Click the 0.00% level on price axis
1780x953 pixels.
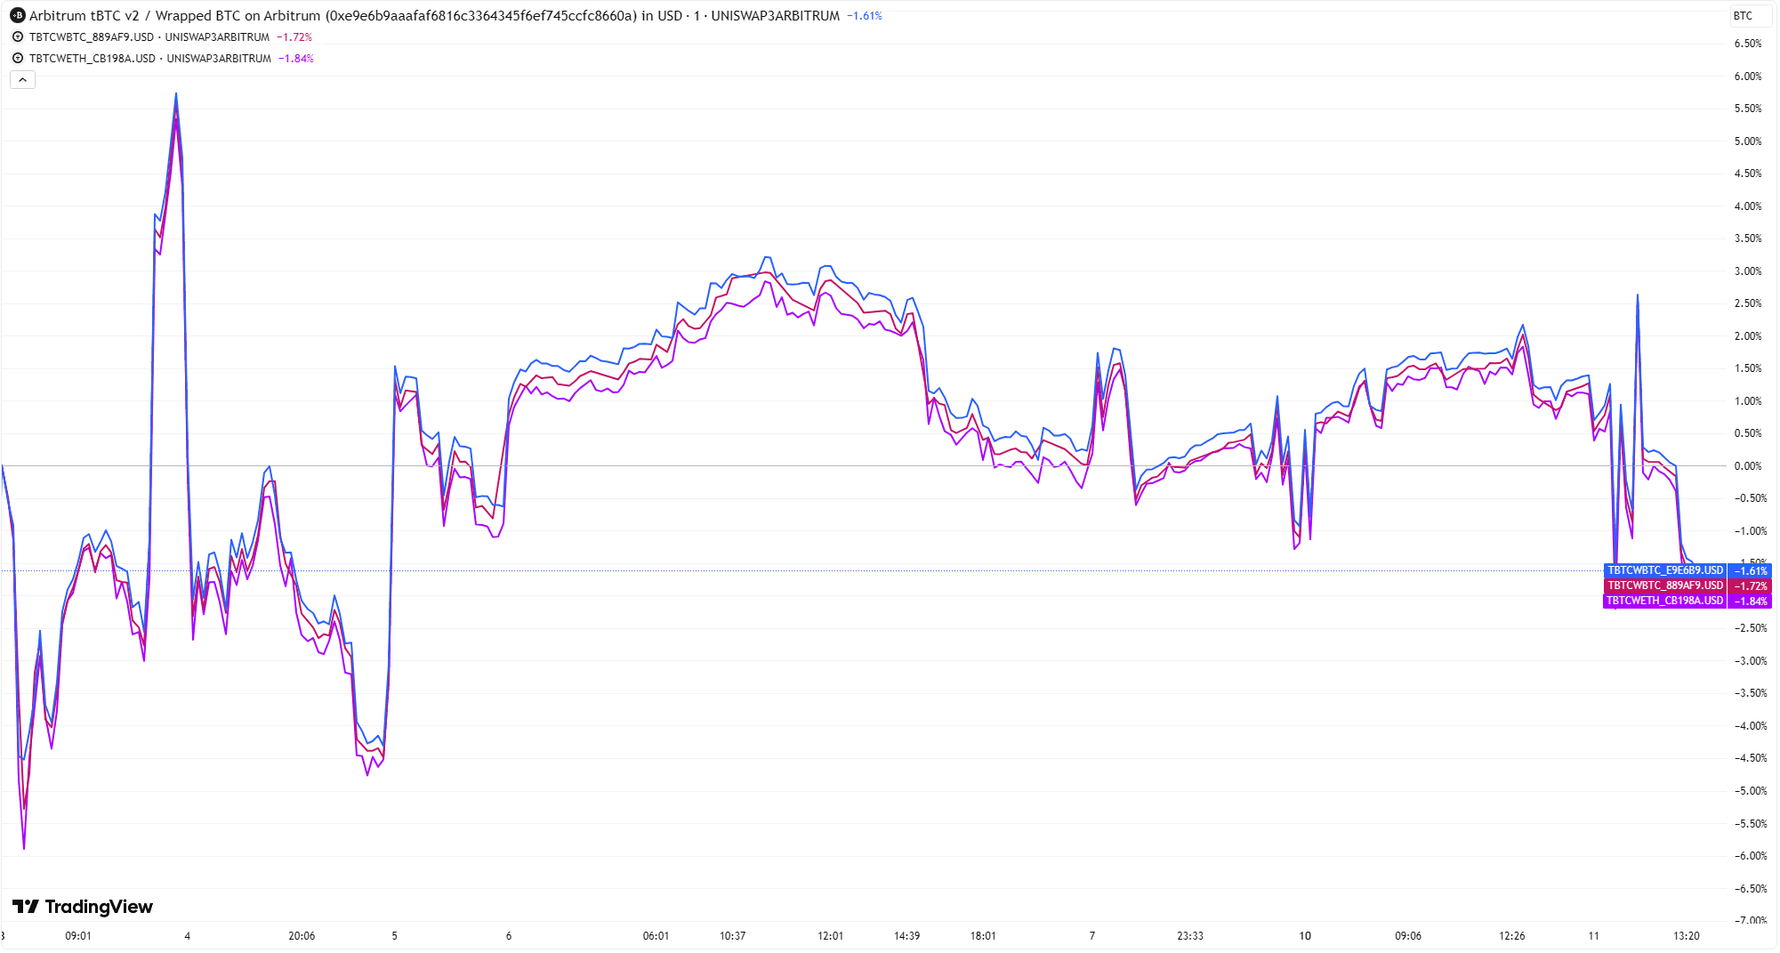1747,466
